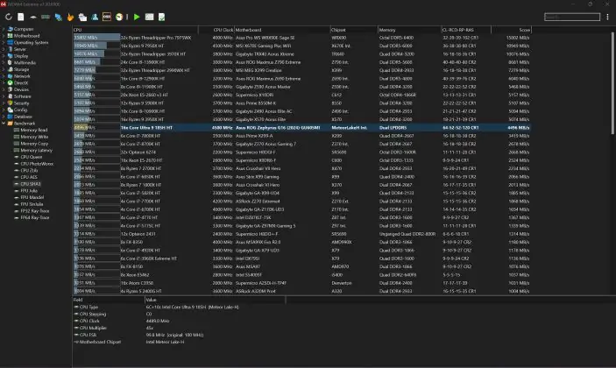Open the CPU PhotoWorxx benchmark
This screenshot has height=368, width=616.
click(x=37, y=164)
